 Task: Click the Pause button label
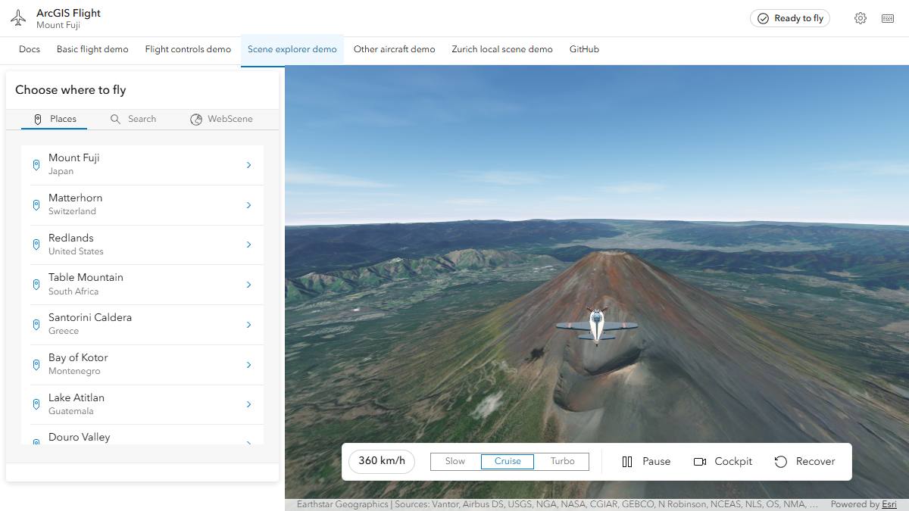[x=656, y=462]
